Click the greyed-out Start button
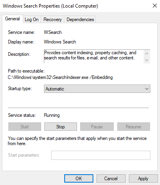Image resolution: width=160 pixels, height=185 pixels. click(25, 127)
